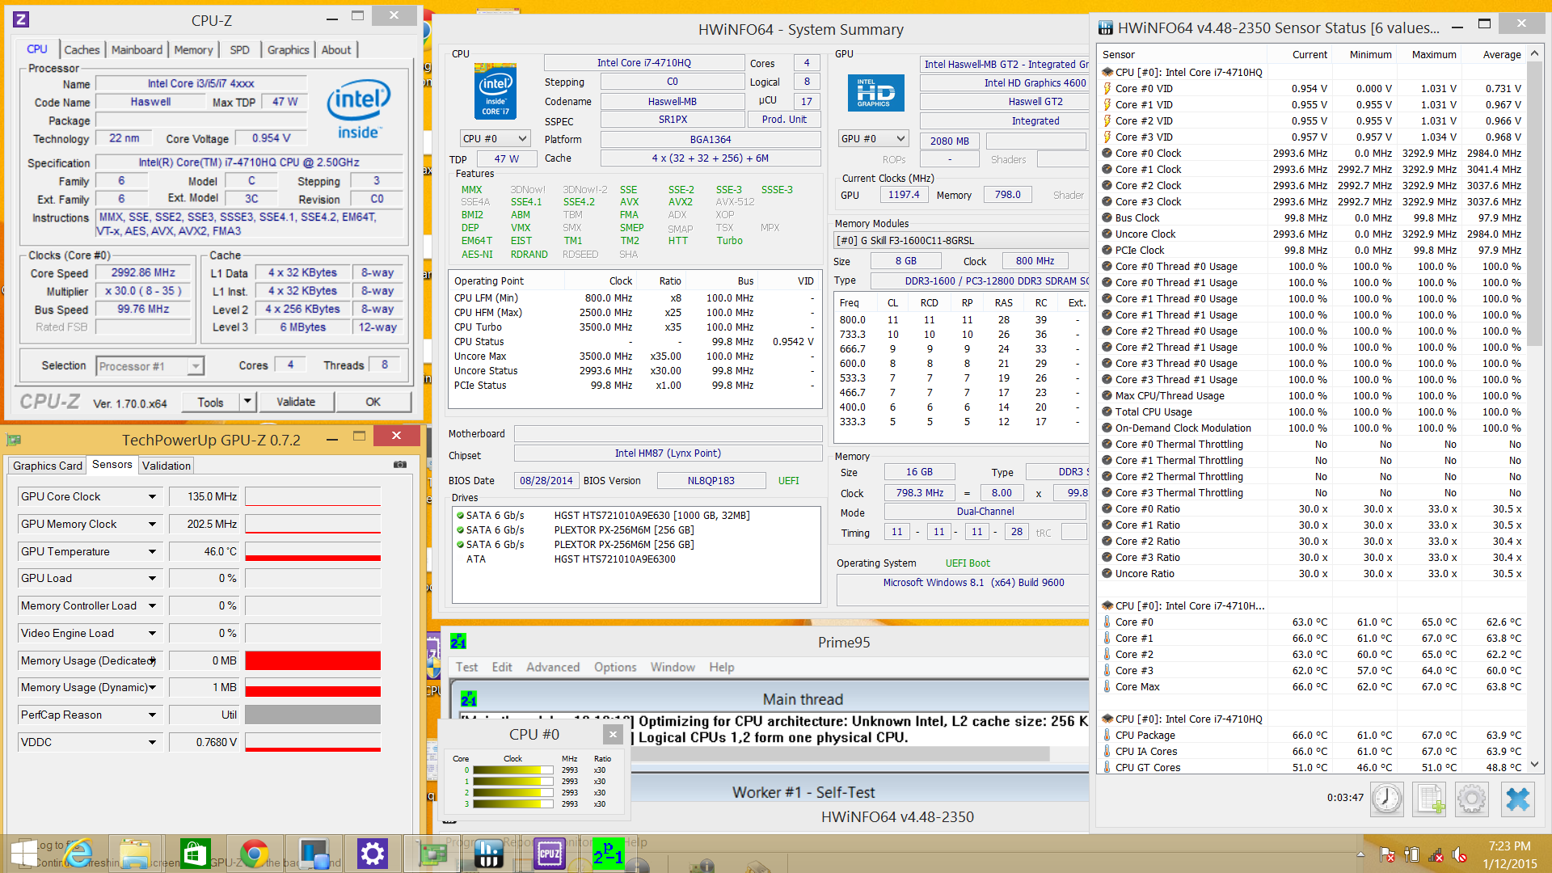Screen dimensions: 1552x873
Task: Click the sensor list scroll down arrow
Action: 1534,765
